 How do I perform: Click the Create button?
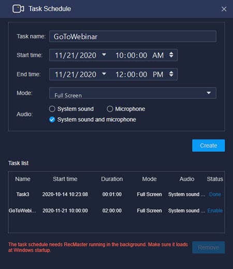(209, 146)
